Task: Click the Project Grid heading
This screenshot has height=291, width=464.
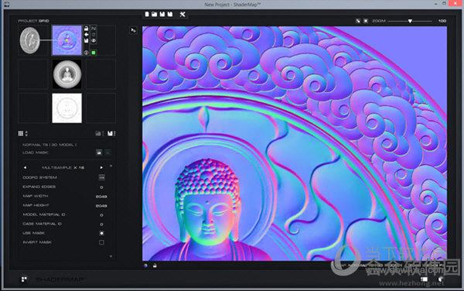Action: click(33, 21)
